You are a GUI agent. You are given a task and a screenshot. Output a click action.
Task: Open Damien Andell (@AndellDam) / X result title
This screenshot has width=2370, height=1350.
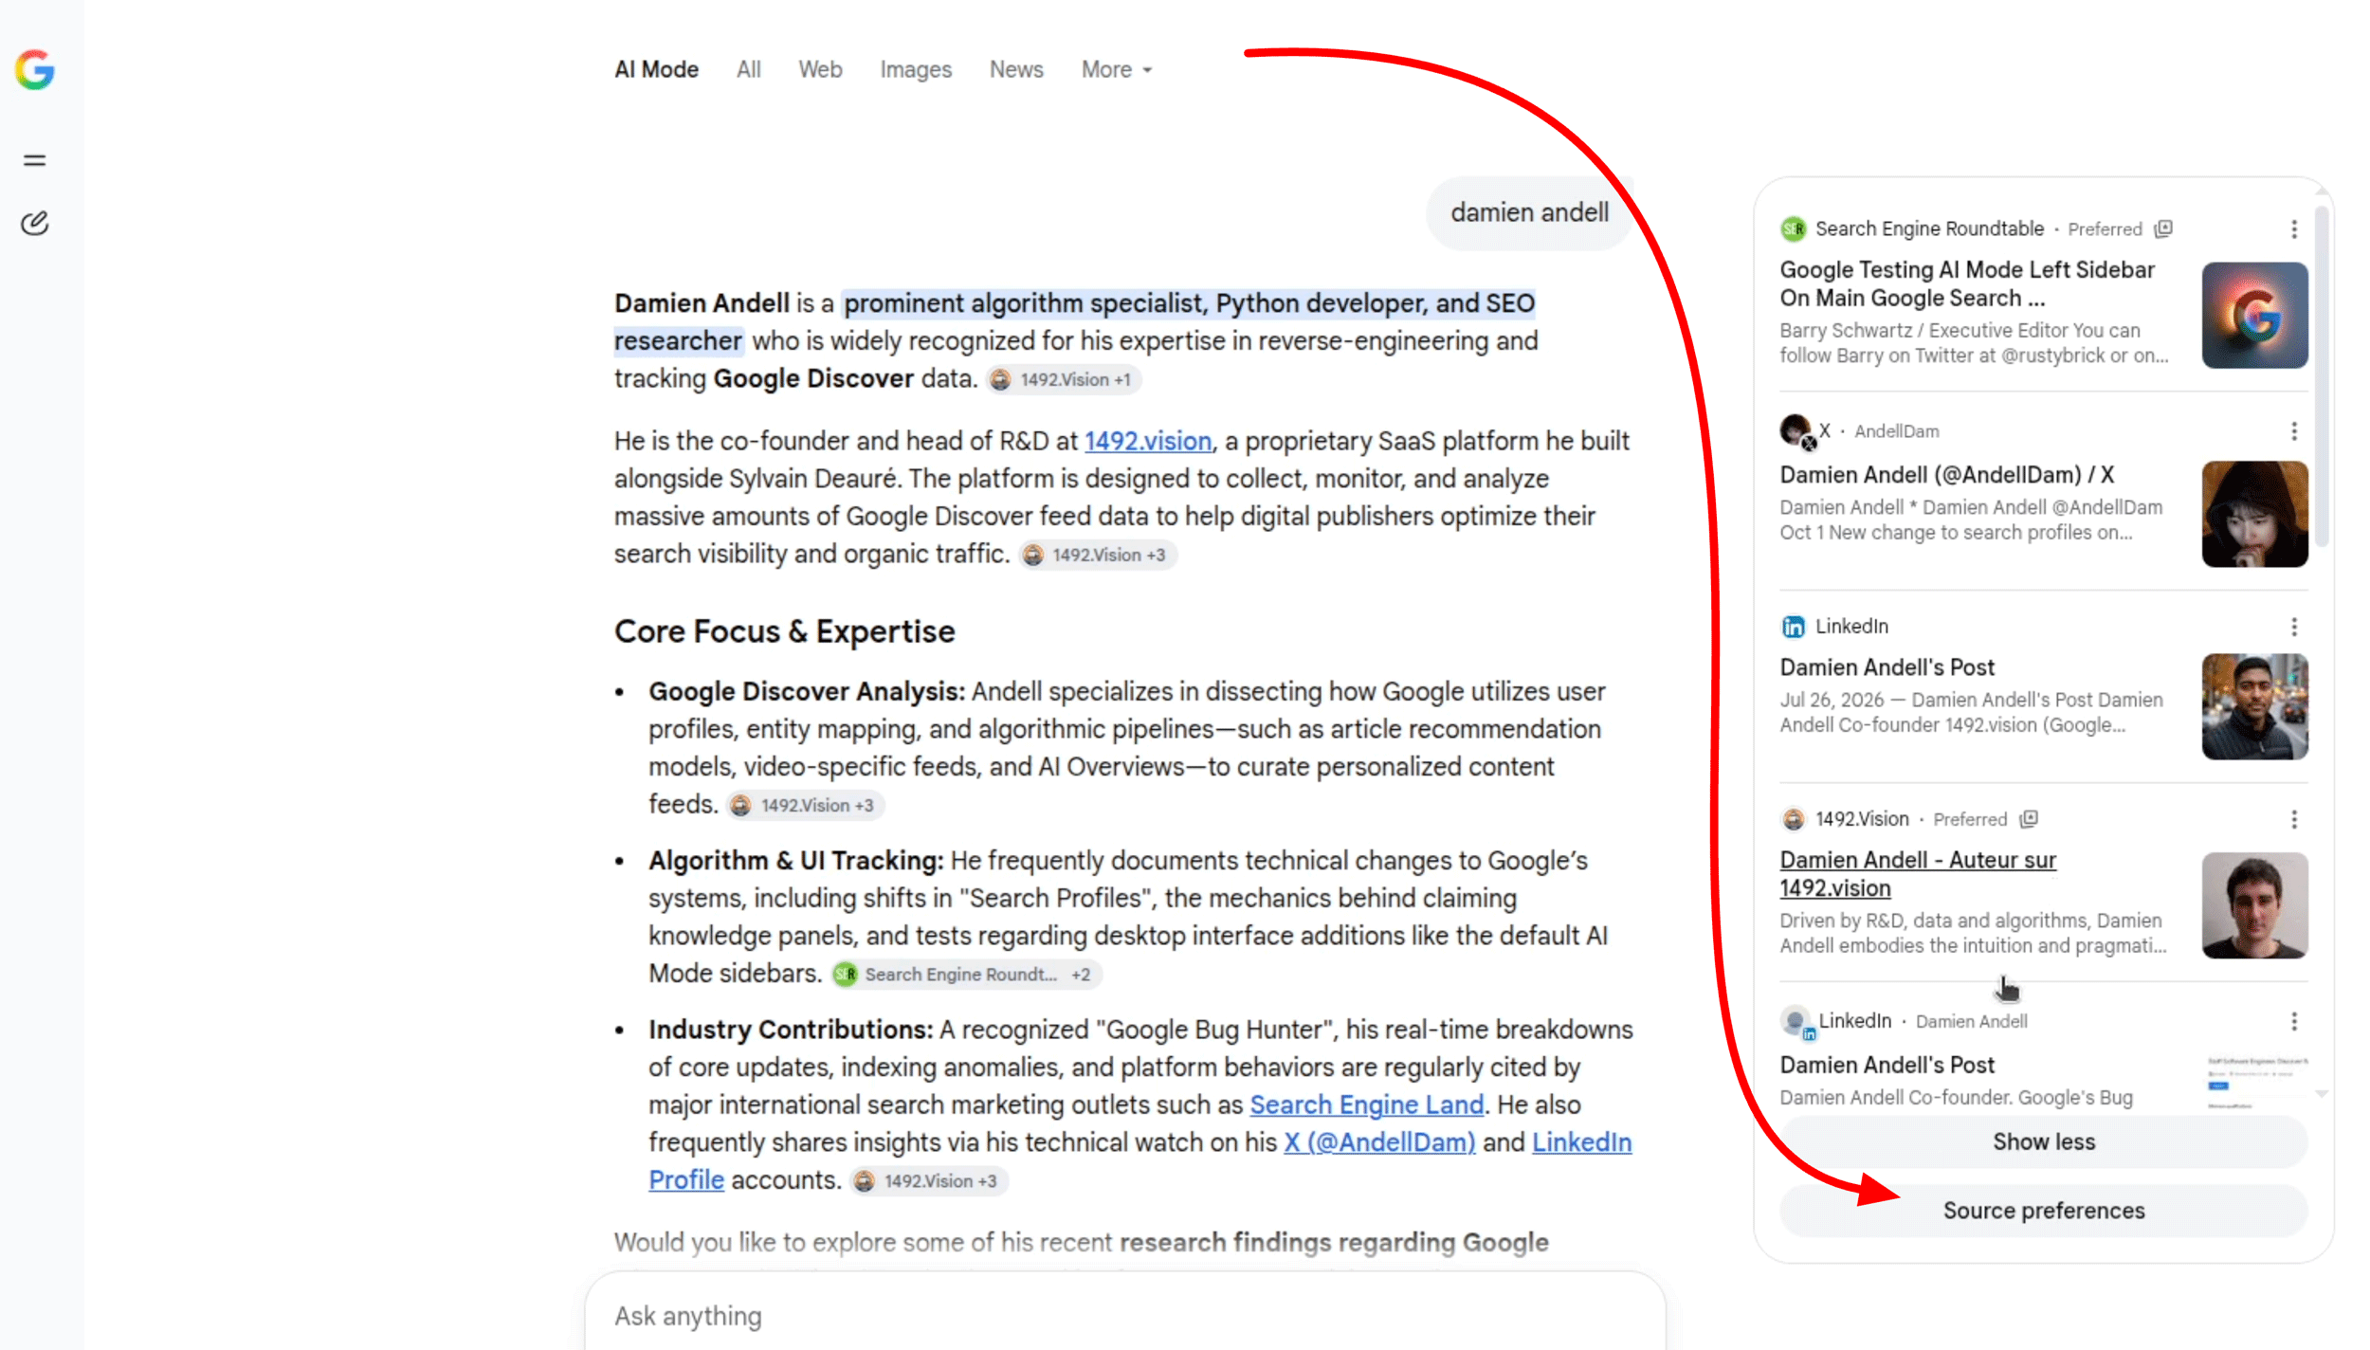click(x=1946, y=475)
